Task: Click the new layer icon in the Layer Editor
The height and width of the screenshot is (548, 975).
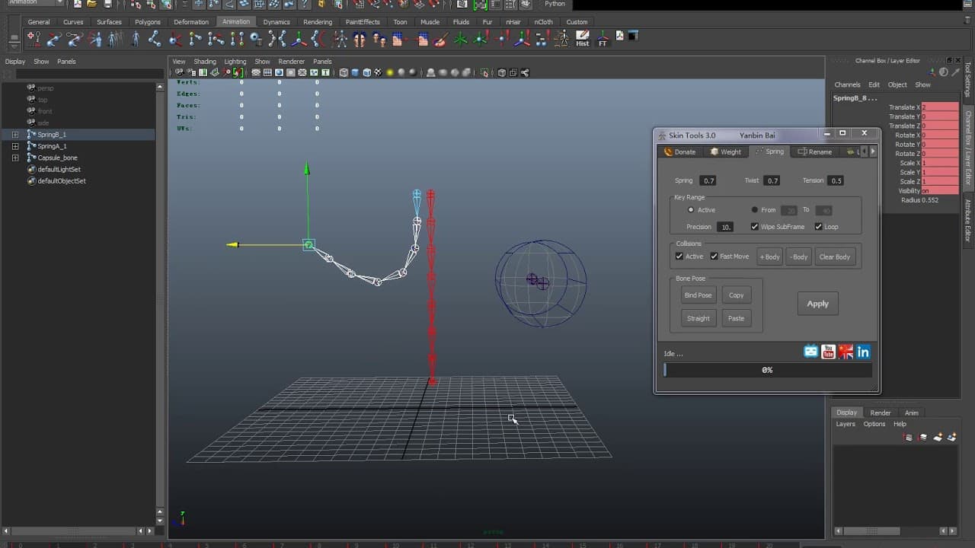Action: (x=938, y=437)
